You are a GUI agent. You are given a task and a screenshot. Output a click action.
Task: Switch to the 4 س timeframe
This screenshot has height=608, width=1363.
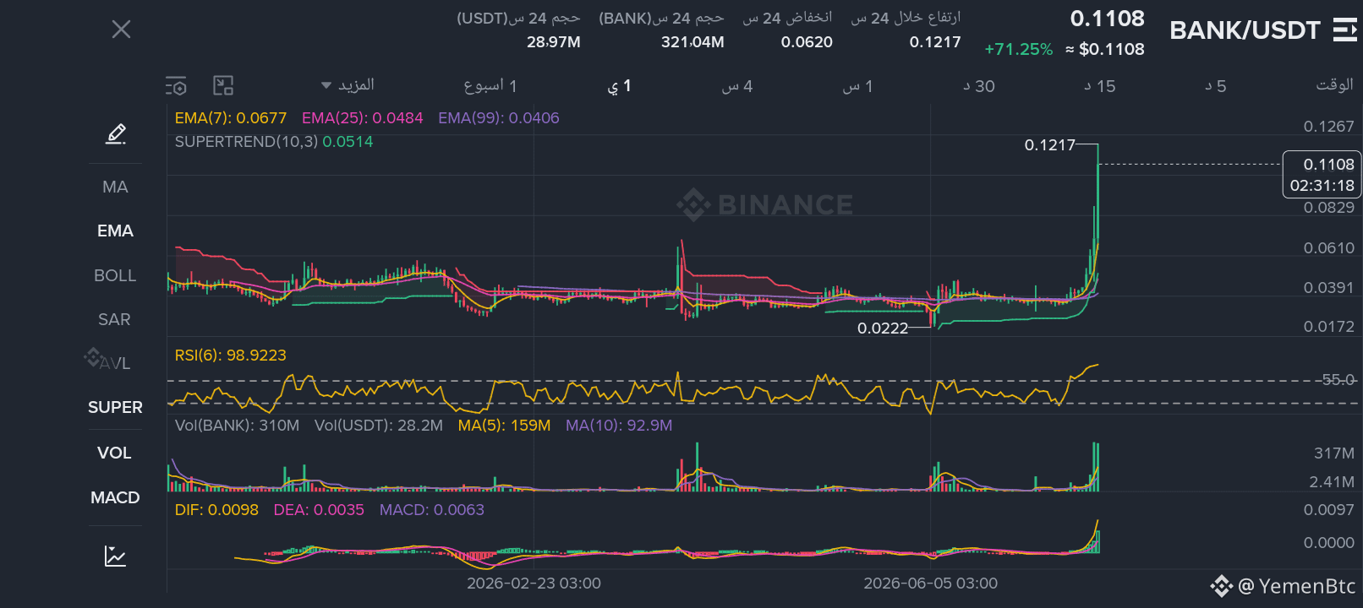click(736, 86)
